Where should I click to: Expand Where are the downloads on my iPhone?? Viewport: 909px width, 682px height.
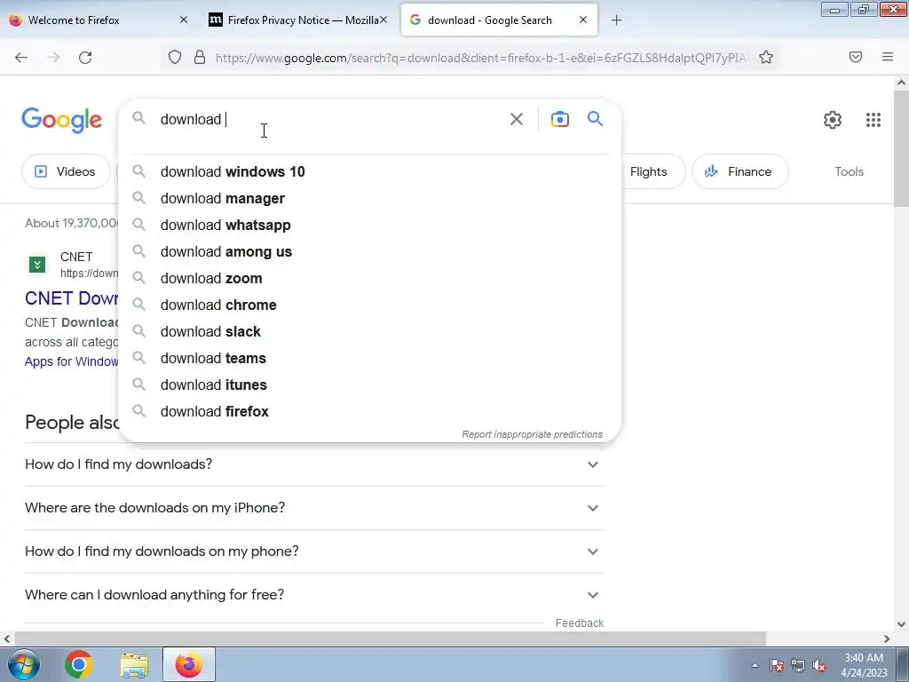(x=313, y=508)
